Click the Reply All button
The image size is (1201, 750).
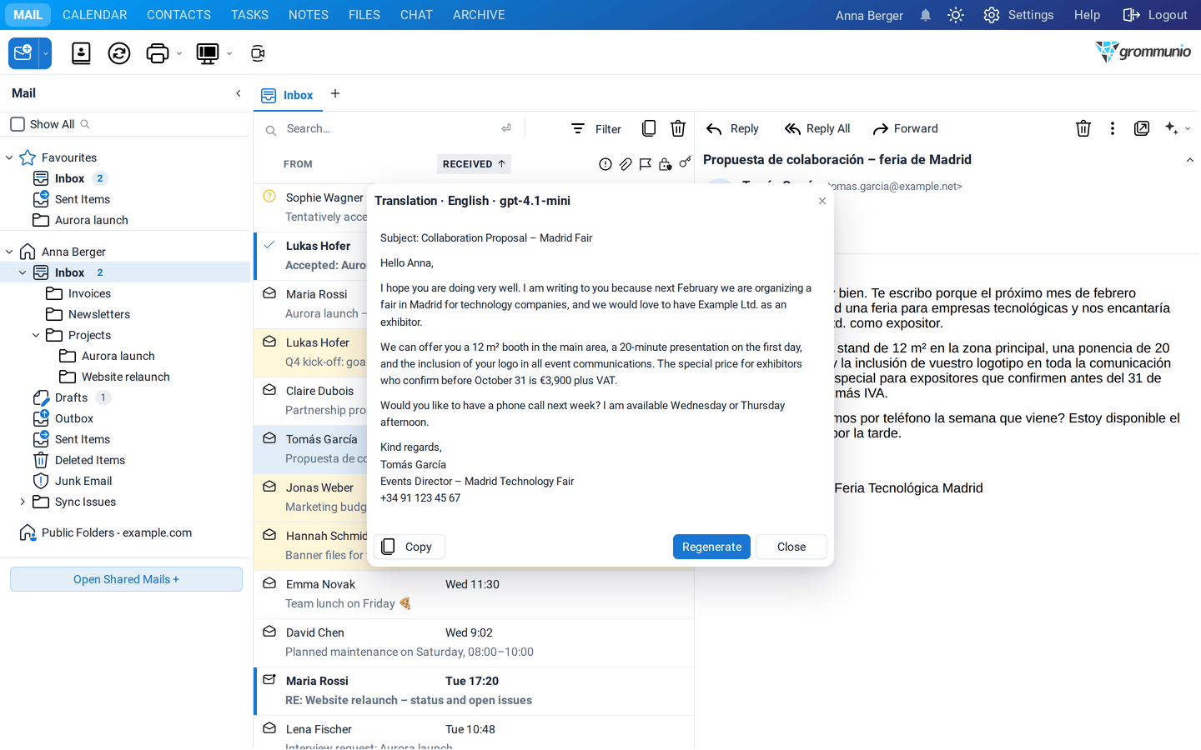tap(817, 128)
